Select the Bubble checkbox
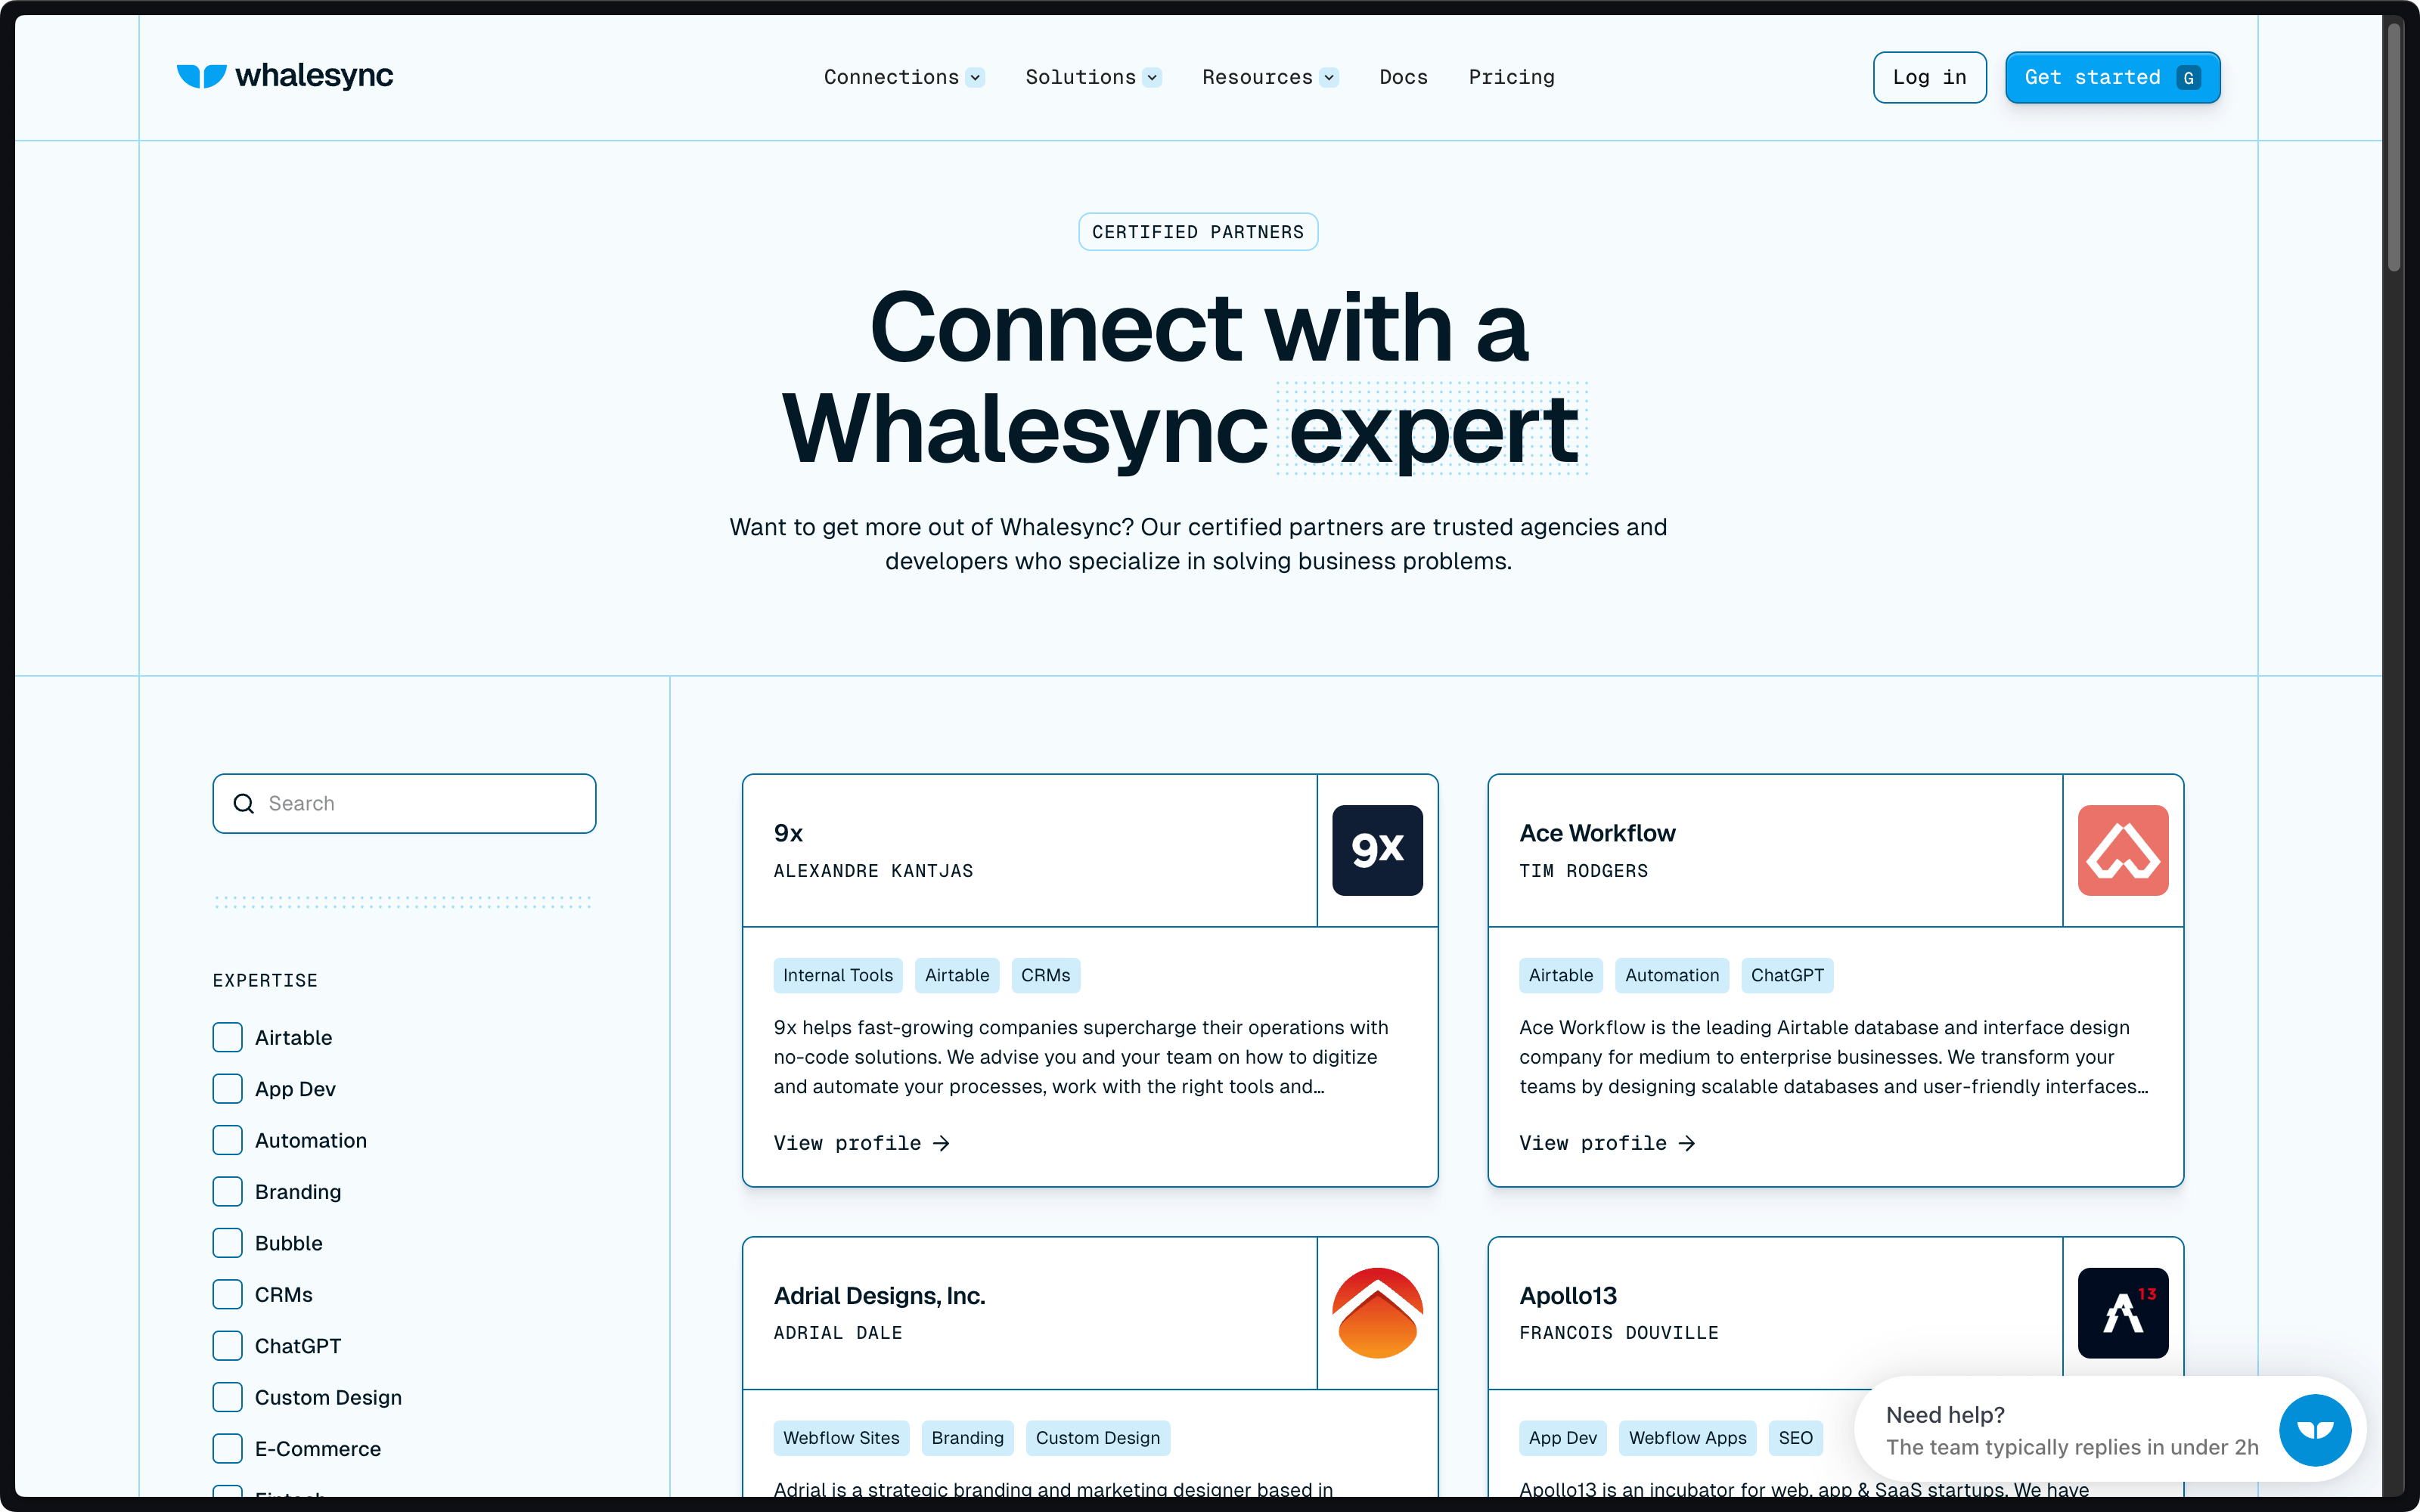The image size is (2420, 1512). (227, 1243)
